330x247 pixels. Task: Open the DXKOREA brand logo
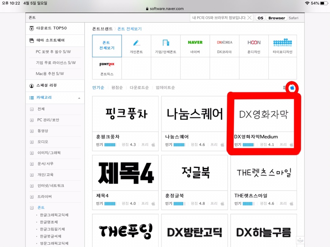224,42
